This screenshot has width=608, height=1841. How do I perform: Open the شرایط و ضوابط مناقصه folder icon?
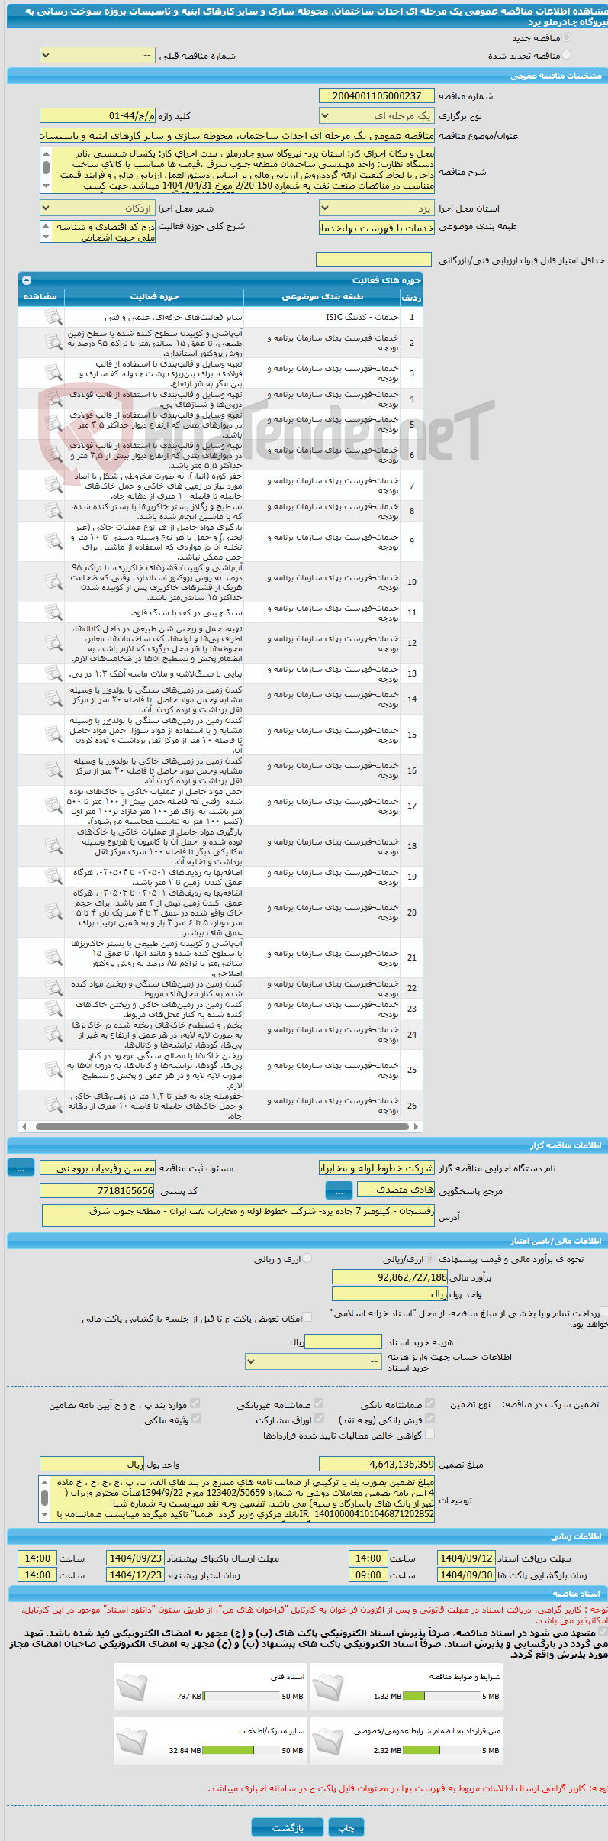[328, 1686]
